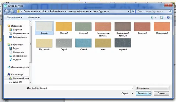
Task: Open Избранное favorites star entry
Action: click(15, 26)
